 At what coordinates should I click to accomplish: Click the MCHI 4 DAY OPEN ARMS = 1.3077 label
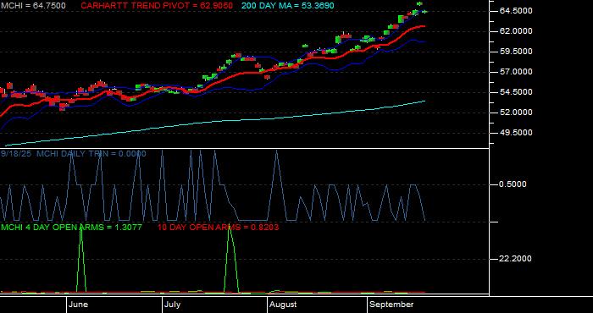click(x=71, y=228)
